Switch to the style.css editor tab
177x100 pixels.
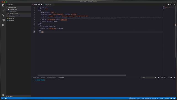[49, 5]
